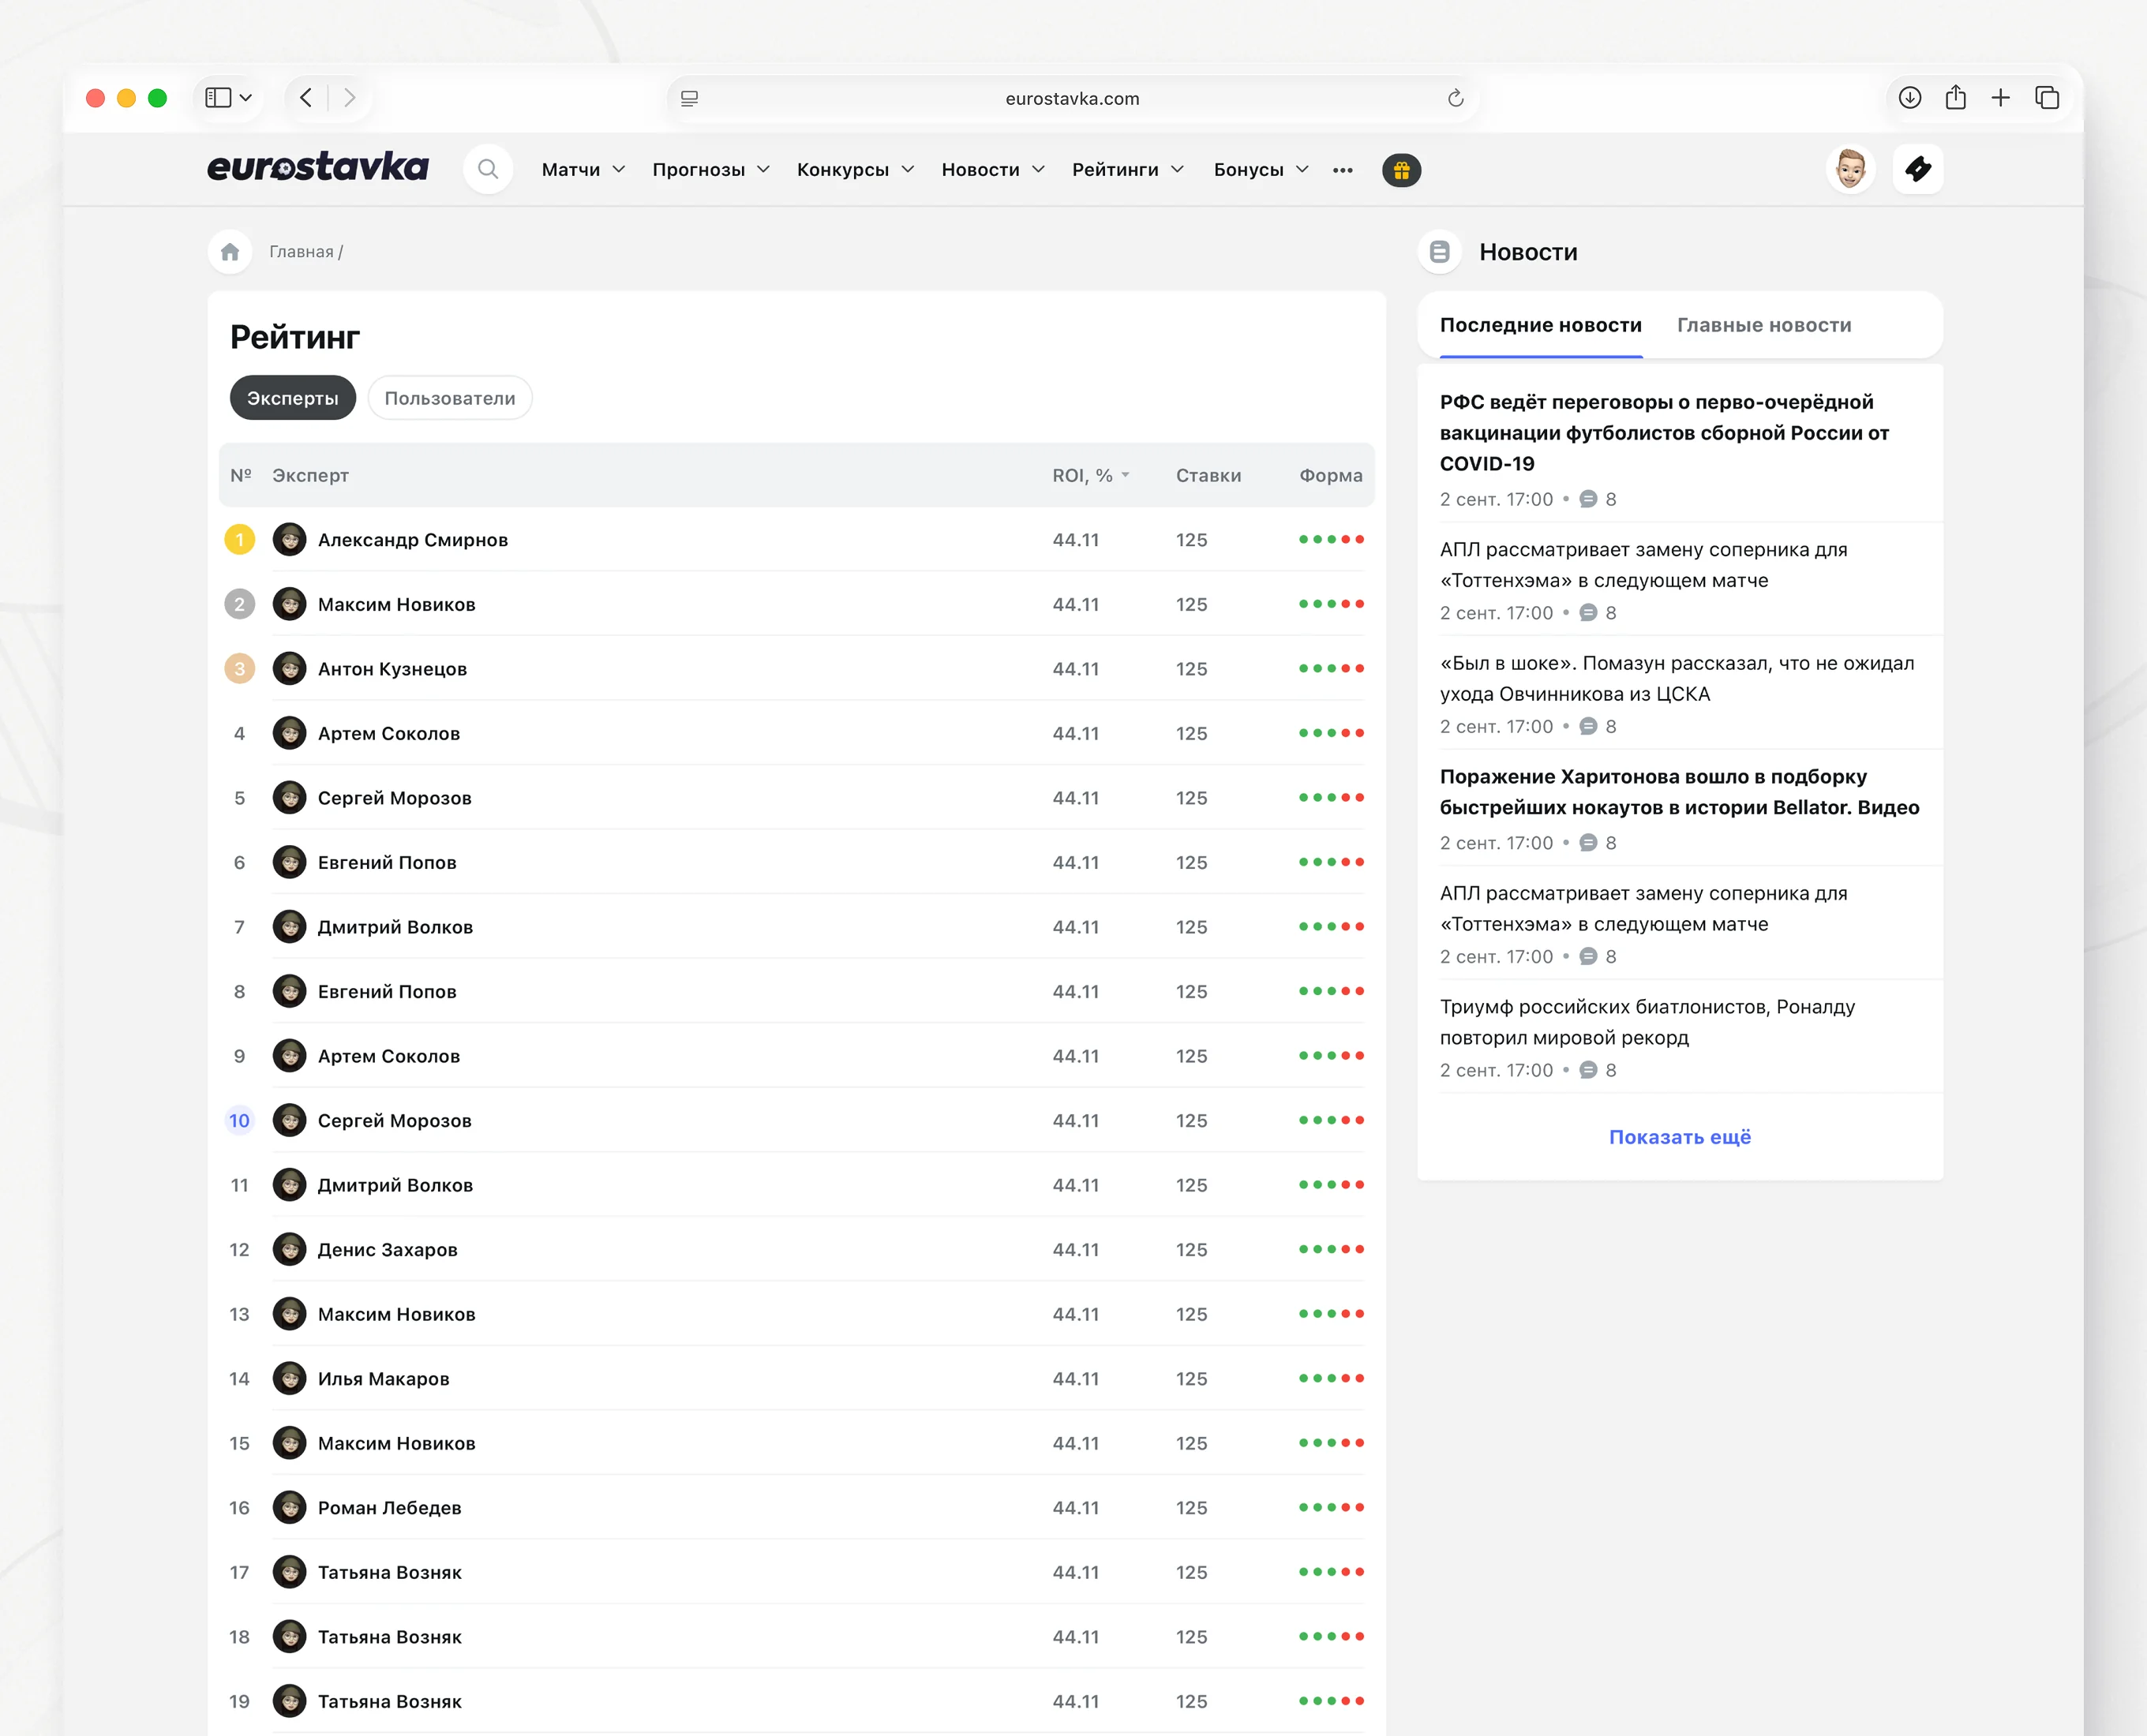
Task: Click the ticket icon in header
Action: (1917, 169)
